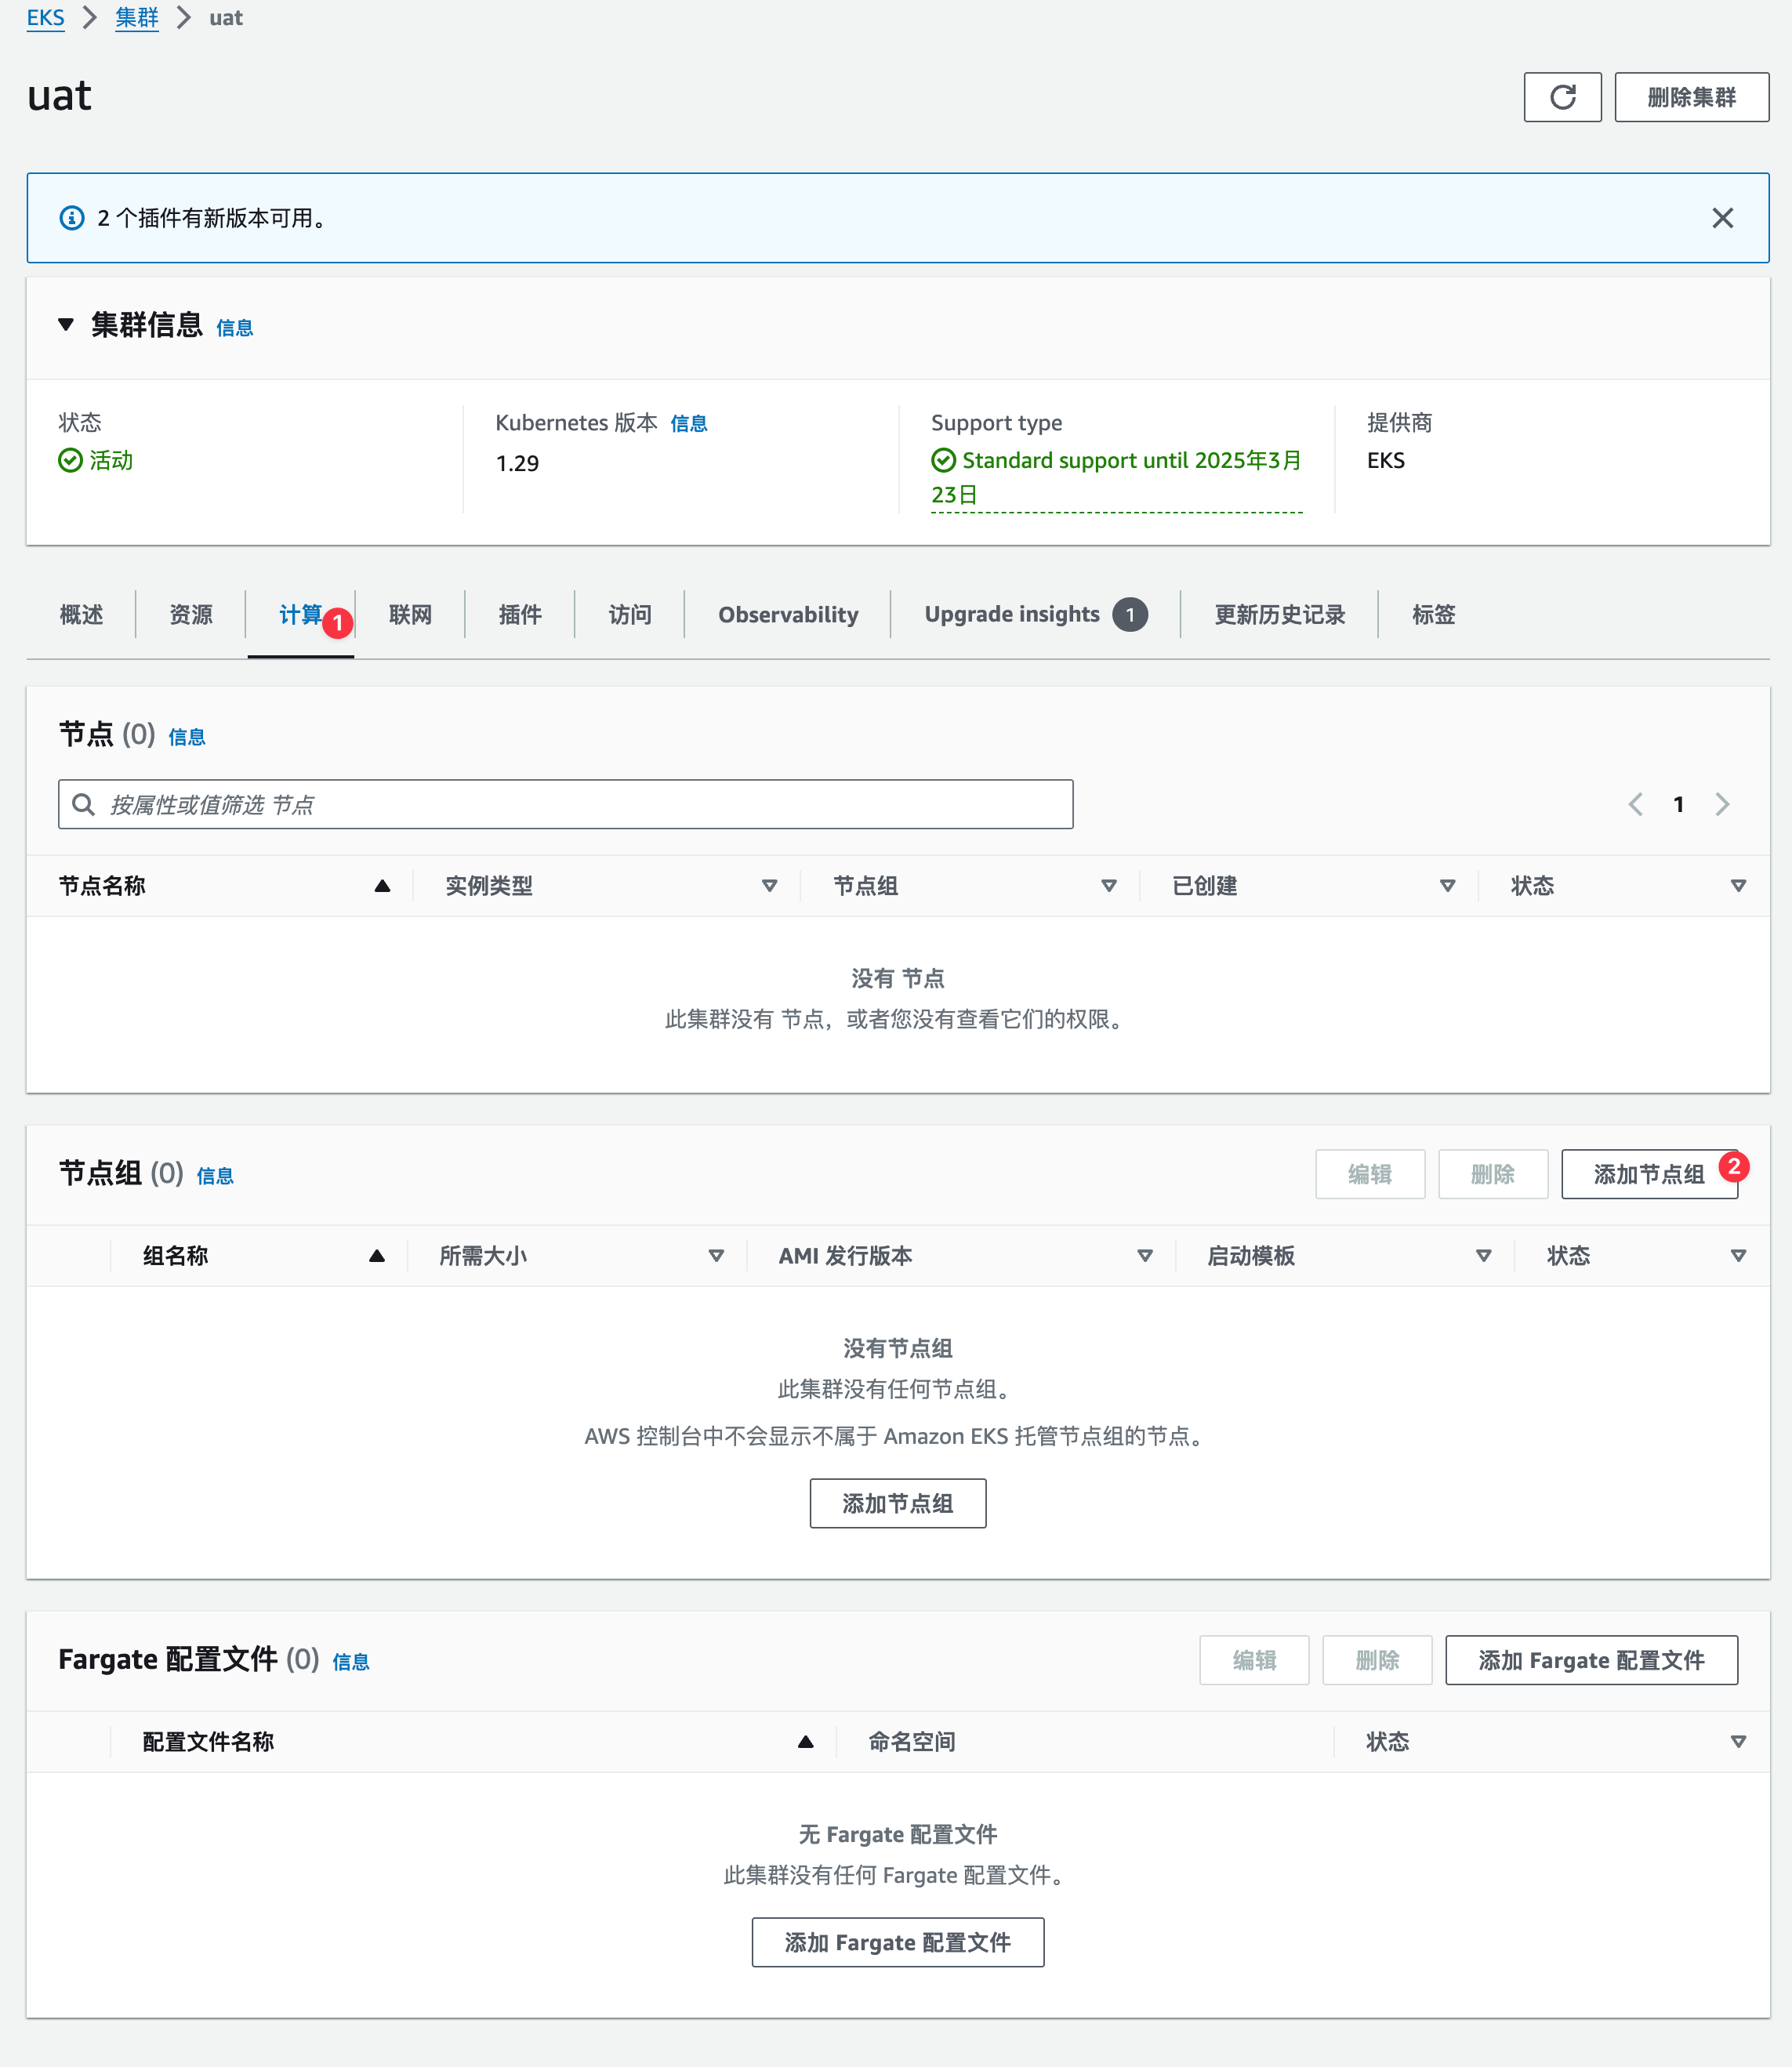The image size is (1792, 2067).
Task: Sort Fargate profiles by 配置文件名称 arrow
Action: click(x=806, y=1742)
